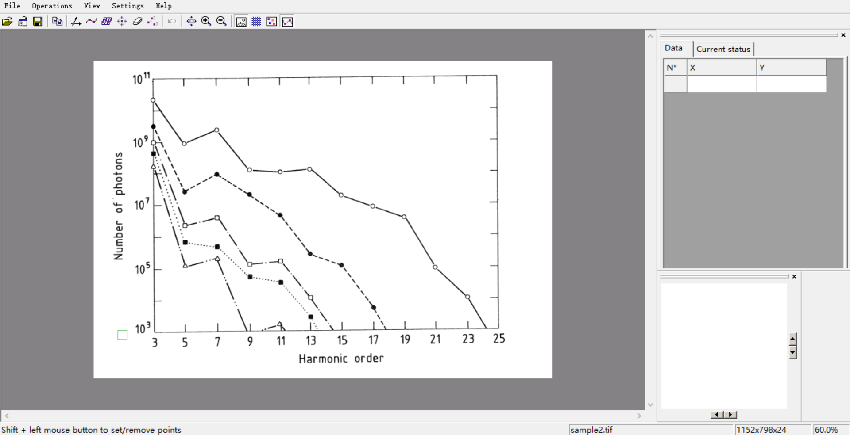Open the Settings menu
This screenshot has height=435, width=850.
coord(127,6)
